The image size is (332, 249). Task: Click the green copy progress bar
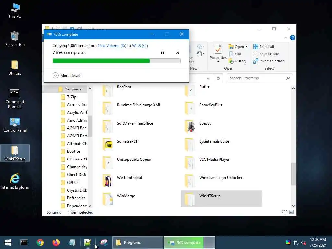pyautogui.click(x=116, y=61)
